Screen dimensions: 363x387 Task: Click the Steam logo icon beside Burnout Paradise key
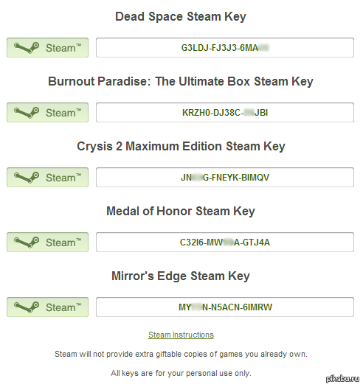tap(27, 113)
